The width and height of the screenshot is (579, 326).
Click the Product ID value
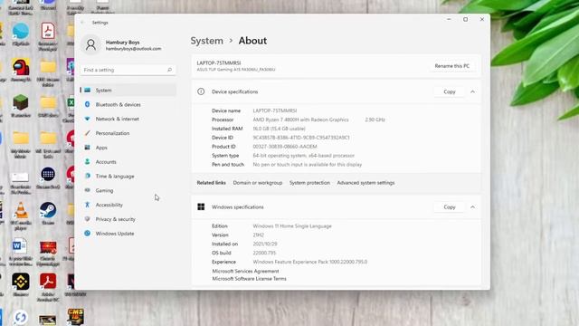click(x=285, y=147)
